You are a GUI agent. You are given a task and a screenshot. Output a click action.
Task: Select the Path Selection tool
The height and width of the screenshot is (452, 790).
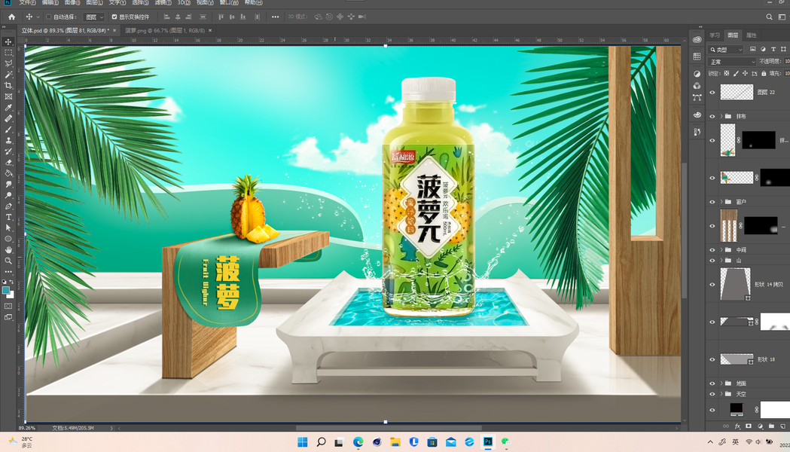point(8,228)
